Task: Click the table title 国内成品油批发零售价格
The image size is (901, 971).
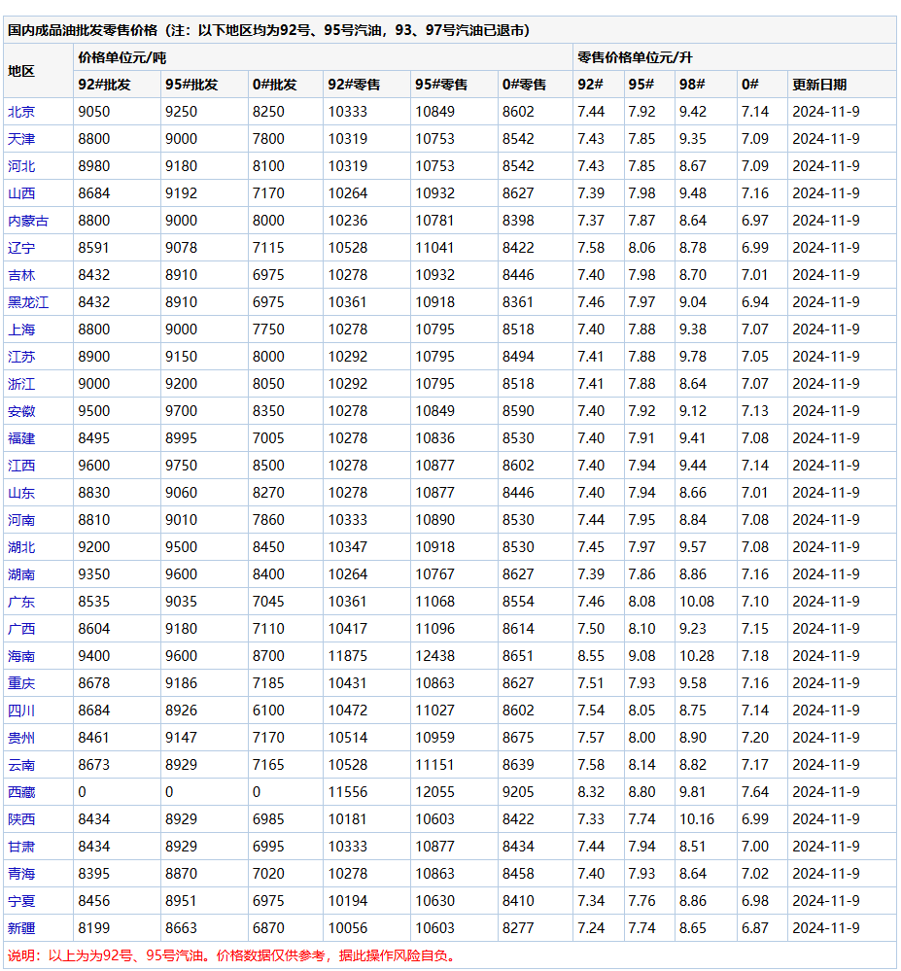Action: [83, 30]
